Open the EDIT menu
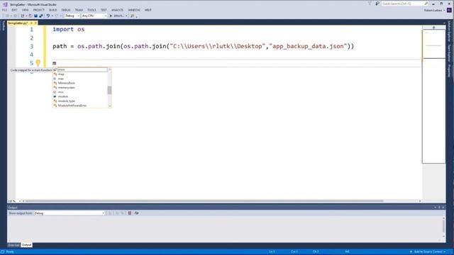This screenshot has width=454, height=255. point(14,10)
